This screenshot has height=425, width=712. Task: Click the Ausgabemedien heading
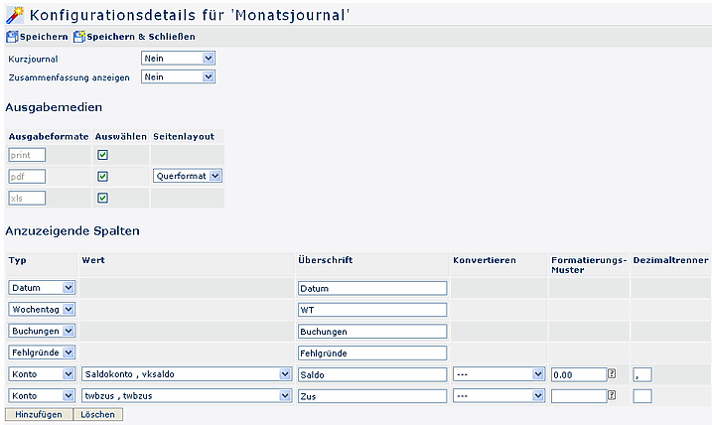pyautogui.click(x=54, y=107)
